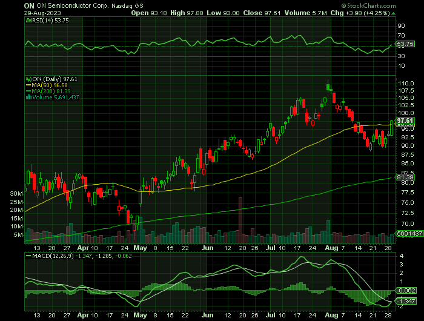Click the 'Low 93.00' value
Screen dimensions: 424x321
pyautogui.click(x=223, y=13)
